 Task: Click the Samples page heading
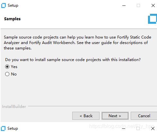click(12, 19)
